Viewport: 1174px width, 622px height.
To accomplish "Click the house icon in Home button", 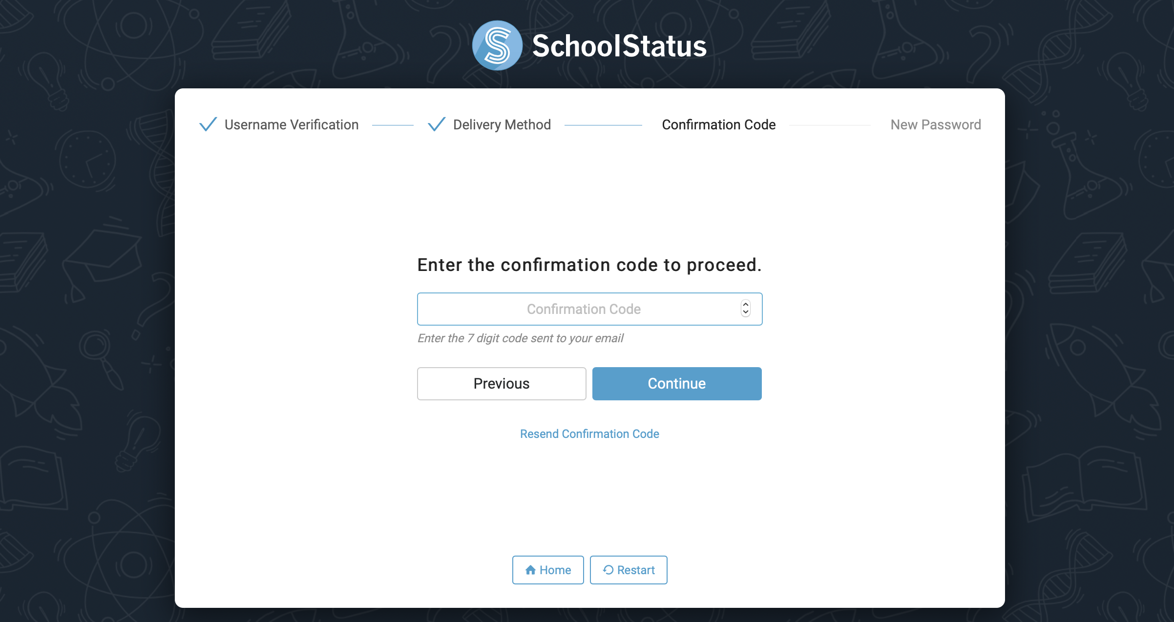I will coord(530,570).
